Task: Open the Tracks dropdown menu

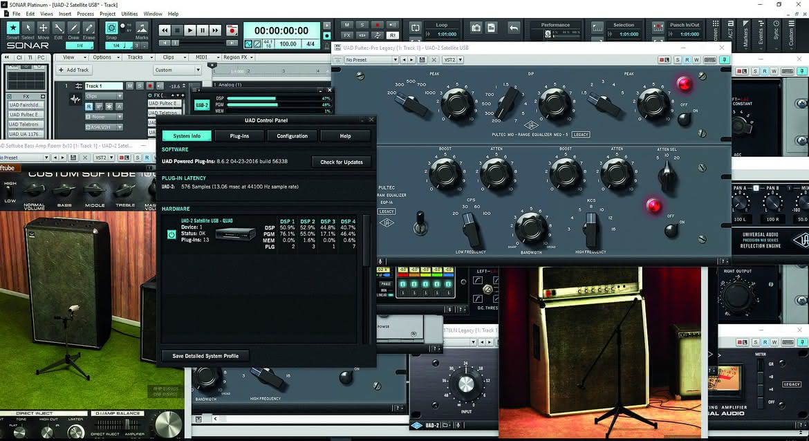Action: [x=139, y=57]
